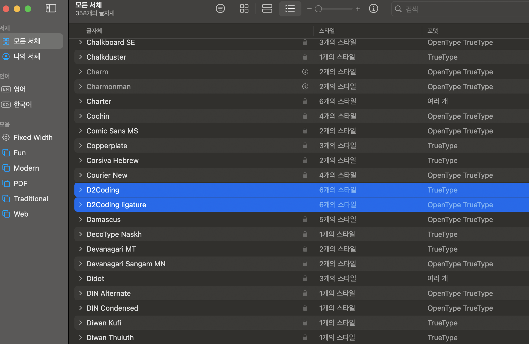The width and height of the screenshot is (529, 344).
Task: Select 모든 서체 in sidebar
Action: (x=31, y=41)
